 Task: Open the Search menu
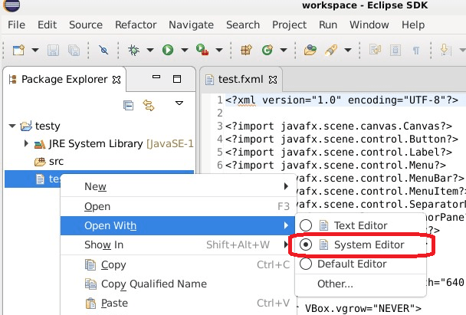click(x=243, y=25)
